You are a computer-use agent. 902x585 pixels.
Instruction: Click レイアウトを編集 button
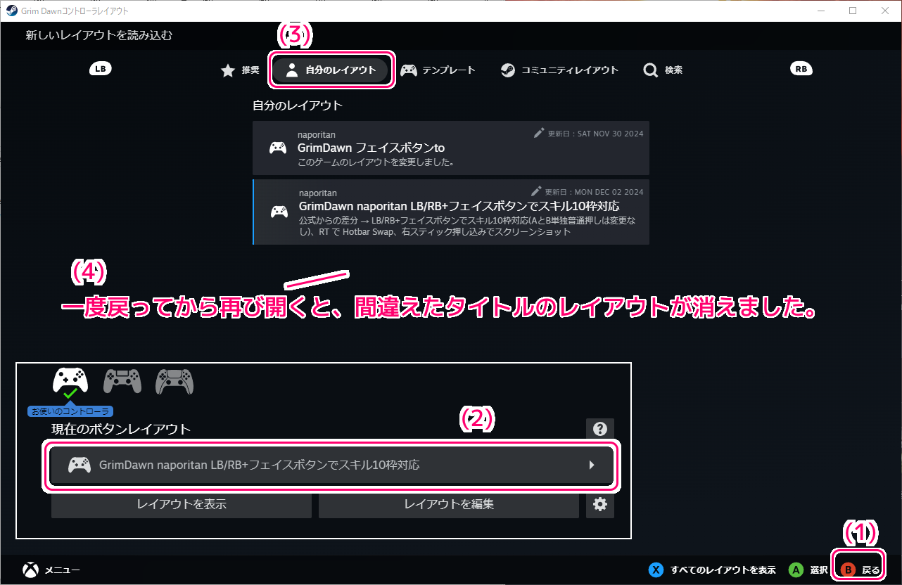point(449,504)
